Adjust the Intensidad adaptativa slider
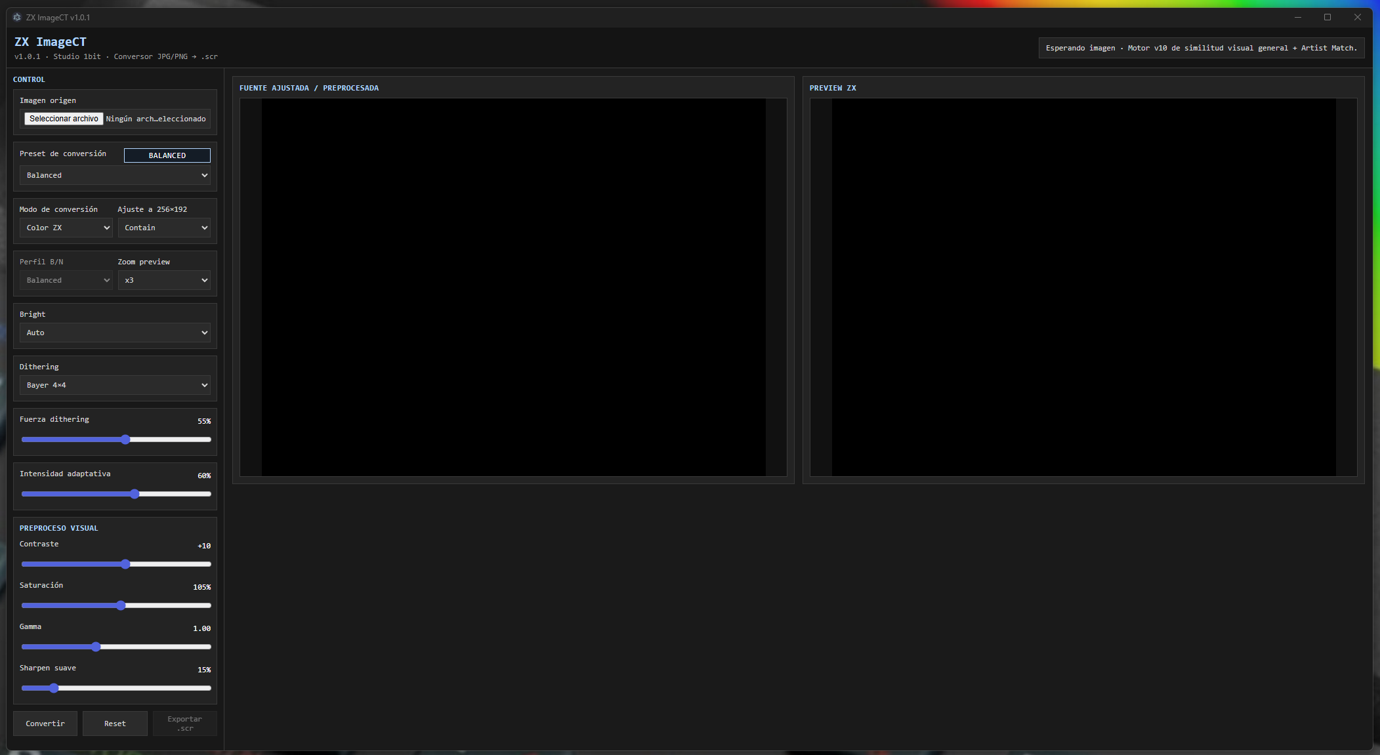This screenshot has width=1380, height=755. pyautogui.click(x=135, y=494)
